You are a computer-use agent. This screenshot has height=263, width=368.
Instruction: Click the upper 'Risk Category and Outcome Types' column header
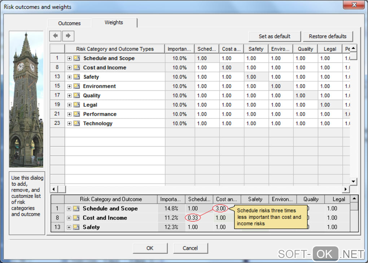[115, 49]
